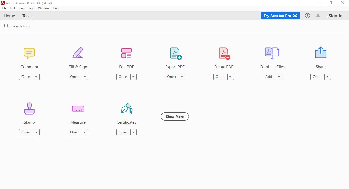Click Open under Create PDF
The width and height of the screenshot is (349, 189).
220,77
